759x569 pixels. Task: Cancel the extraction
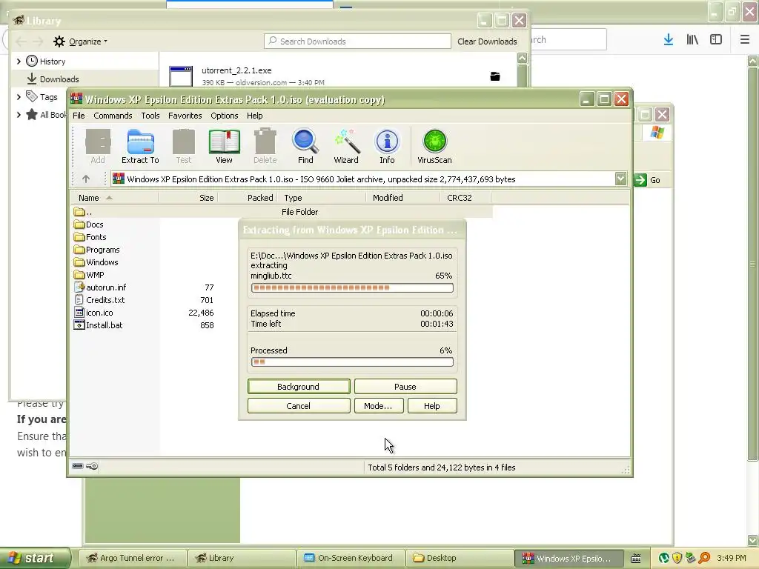299,406
